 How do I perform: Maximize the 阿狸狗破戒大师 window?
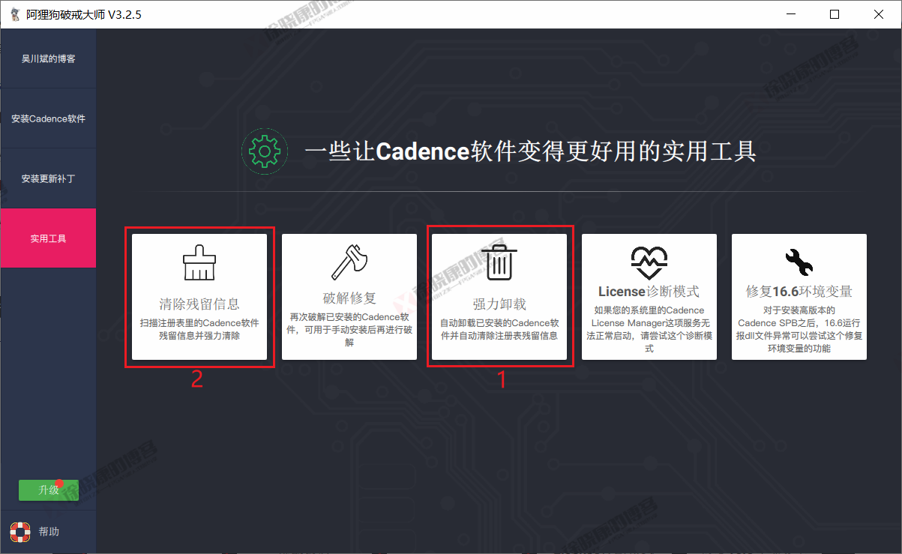point(835,14)
